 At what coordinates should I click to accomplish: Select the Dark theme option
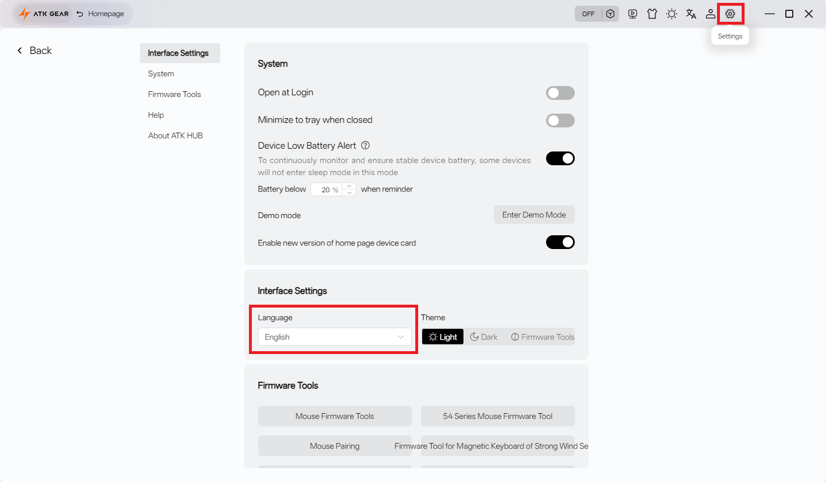point(484,337)
